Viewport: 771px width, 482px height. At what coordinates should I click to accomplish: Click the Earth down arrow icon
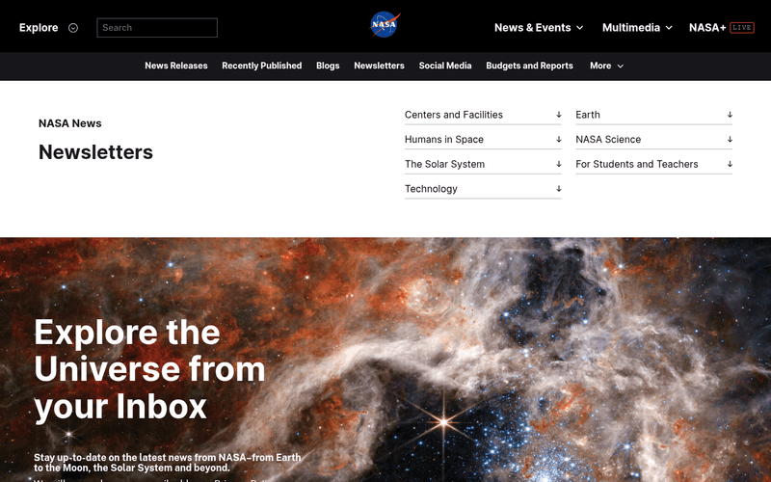click(x=730, y=115)
